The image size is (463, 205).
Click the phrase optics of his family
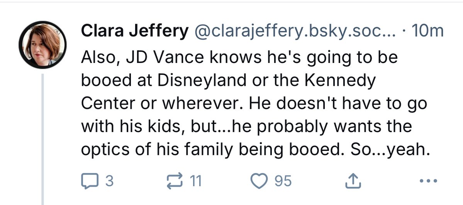158,150
